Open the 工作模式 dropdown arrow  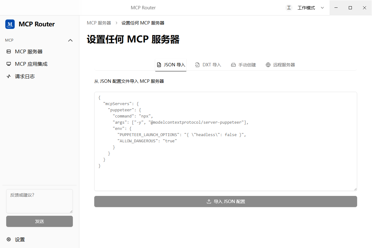point(322,8)
